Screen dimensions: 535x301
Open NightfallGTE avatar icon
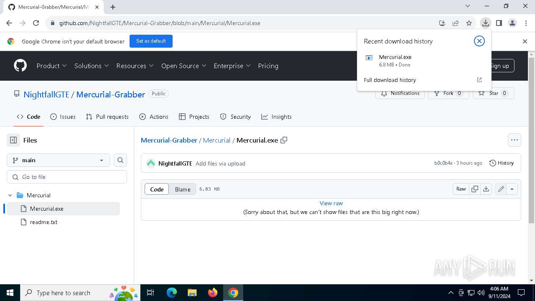[151, 163]
